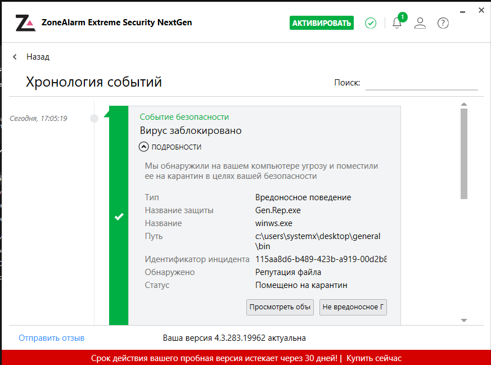The image size is (491, 365).
Task: Click the АКТИВИРОВАТЬ button
Action: (322, 23)
